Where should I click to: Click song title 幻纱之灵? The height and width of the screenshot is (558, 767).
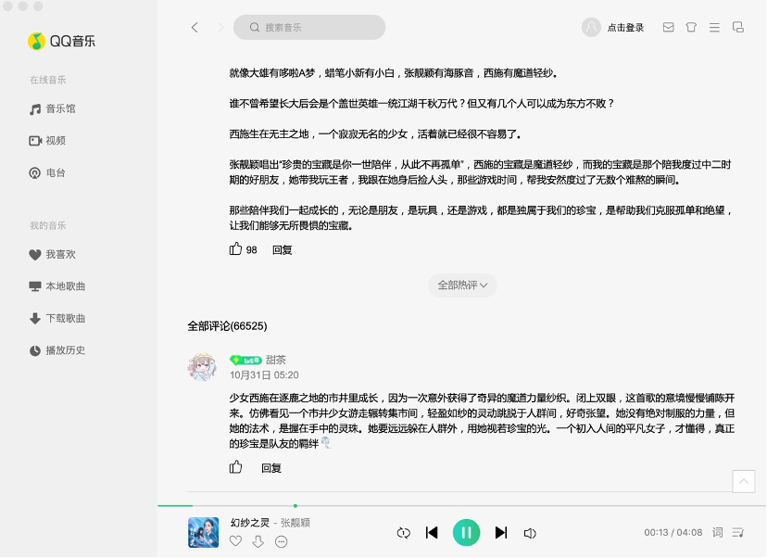[250, 523]
